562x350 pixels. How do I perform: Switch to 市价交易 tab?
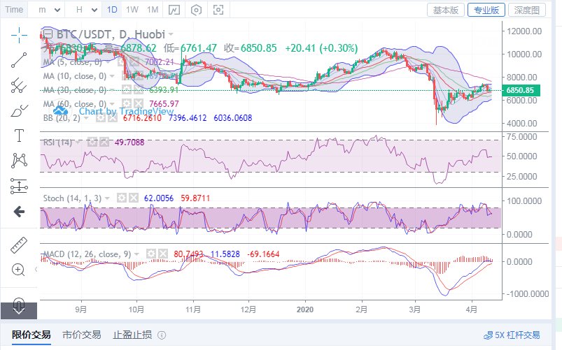point(81,335)
